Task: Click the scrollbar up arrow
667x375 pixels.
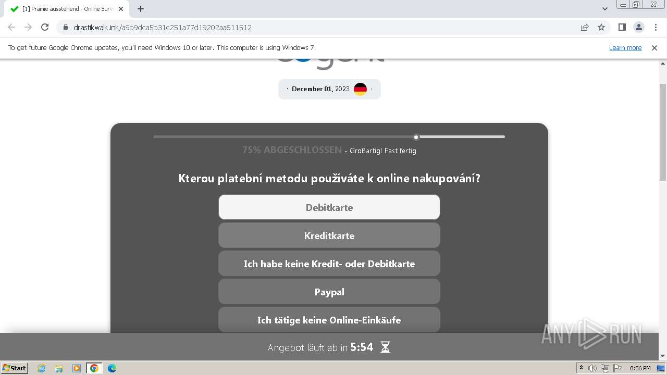Action: click(663, 63)
